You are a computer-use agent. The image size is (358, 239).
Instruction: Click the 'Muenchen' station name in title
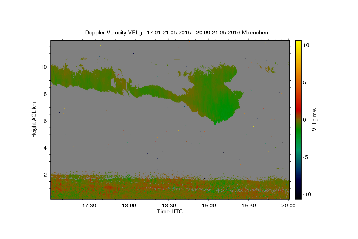pos(255,33)
